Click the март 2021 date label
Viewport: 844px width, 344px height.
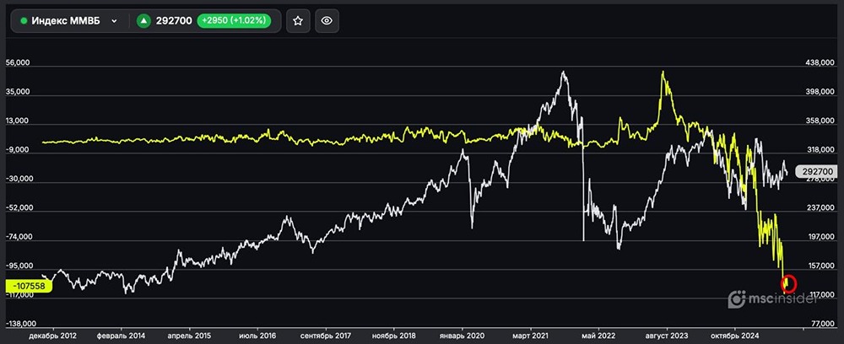[531, 335]
